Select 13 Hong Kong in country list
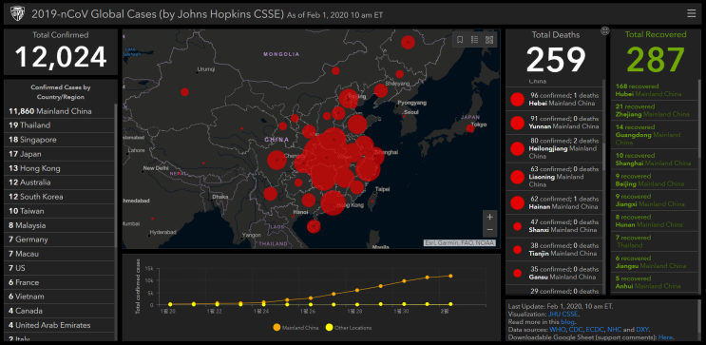 tap(60, 168)
